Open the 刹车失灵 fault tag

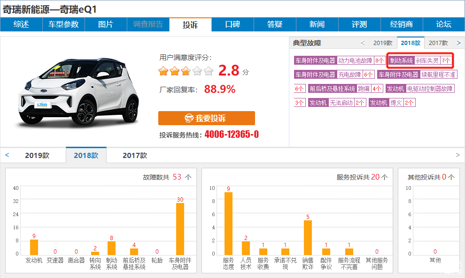[427, 60]
